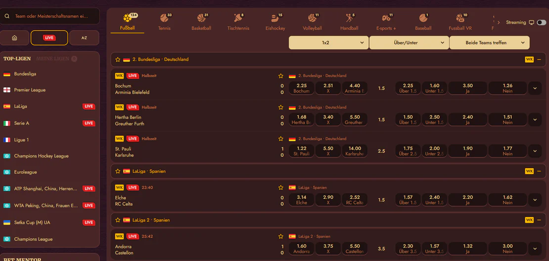Favorite the 2. Bundesliga league header star
549x261 pixels.
[x=118, y=59]
